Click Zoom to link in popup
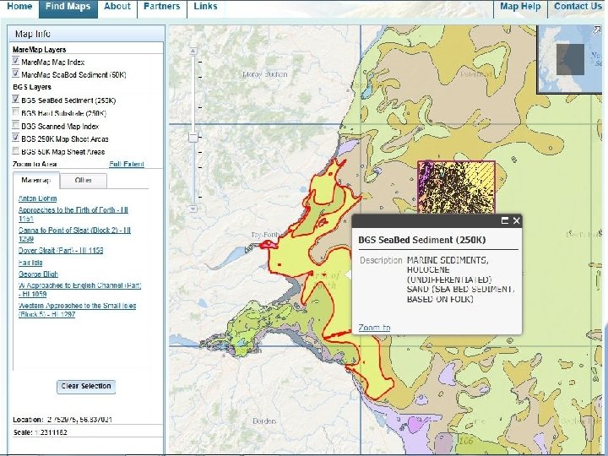Image resolution: width=608 pixels, height=456 pixels. point(374,328)
